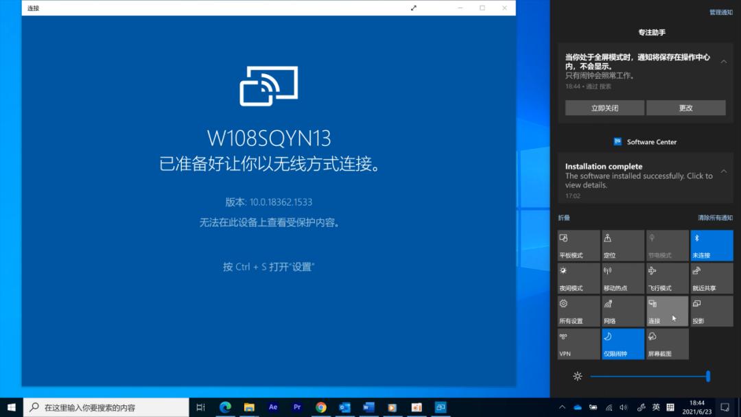
Task: Open File Explorer from the taskbar
Action: click(x=249, y=407)
